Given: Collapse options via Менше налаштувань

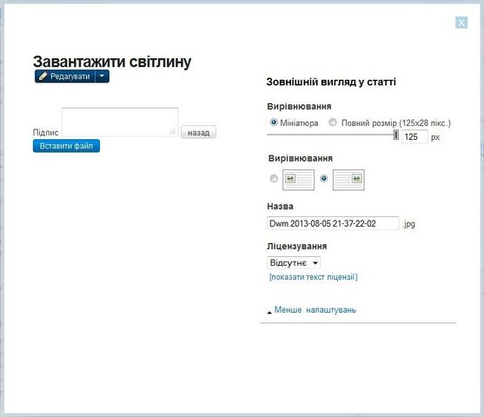Looking at the screenshot, I should 315,310.
